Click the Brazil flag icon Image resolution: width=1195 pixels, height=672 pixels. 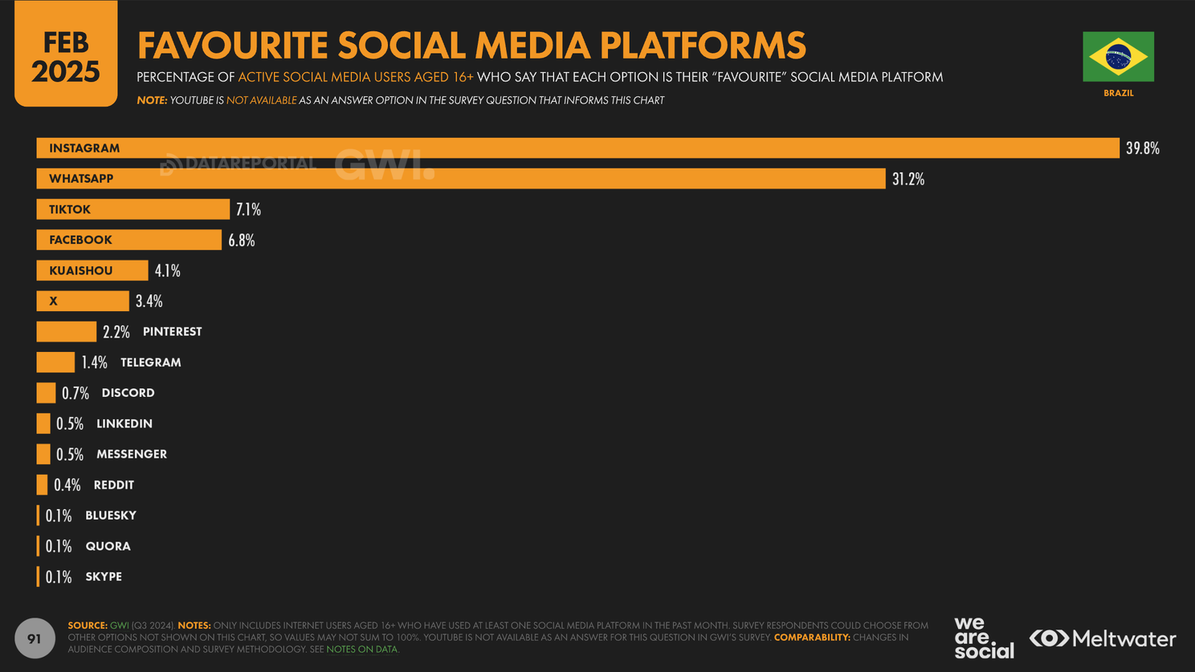point(1118,55)
